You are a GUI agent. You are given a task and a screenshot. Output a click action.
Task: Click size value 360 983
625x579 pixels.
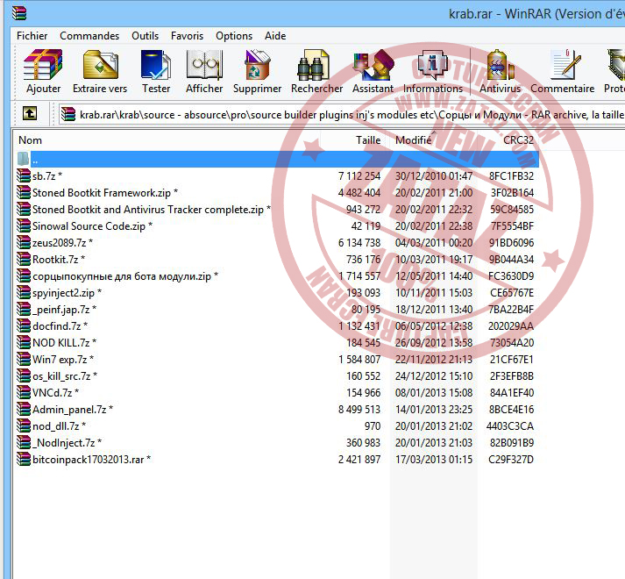pos(363,442)
